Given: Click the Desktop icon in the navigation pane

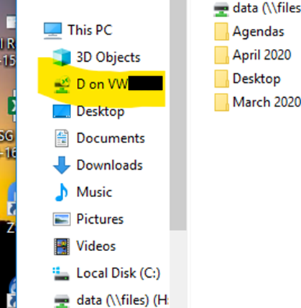Looking at the screenshot, I should tap(62, 112).
